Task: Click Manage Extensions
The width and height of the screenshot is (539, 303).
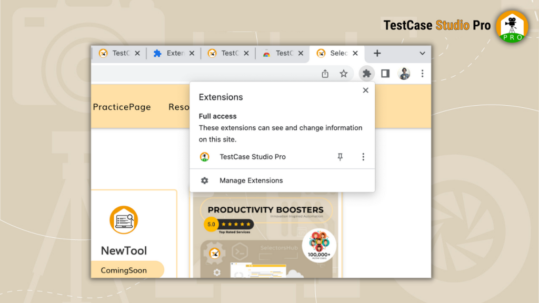Action: tap(282, 180)
